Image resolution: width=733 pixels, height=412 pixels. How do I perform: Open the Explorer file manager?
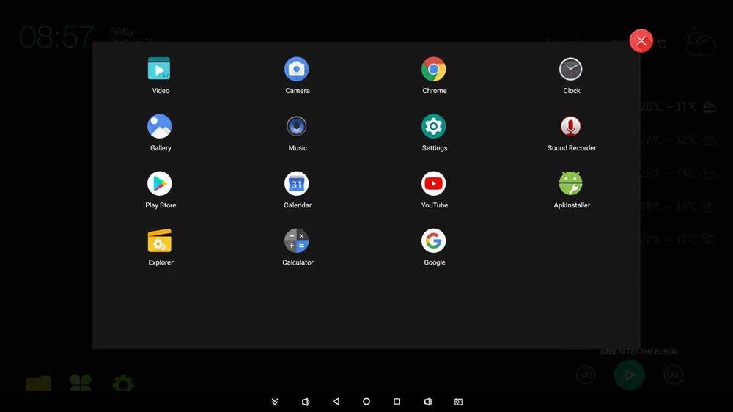click(159, 241)
